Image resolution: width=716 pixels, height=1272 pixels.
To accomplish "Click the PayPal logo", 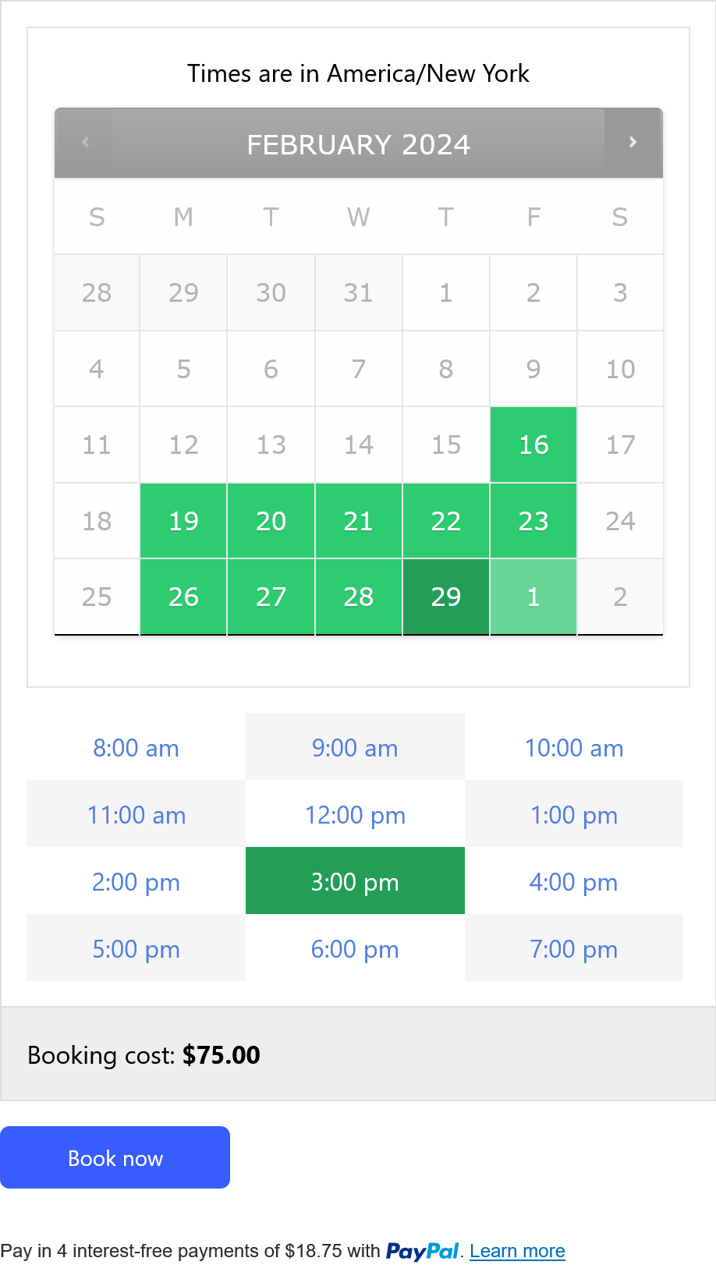I will (x=422, y=1251).
